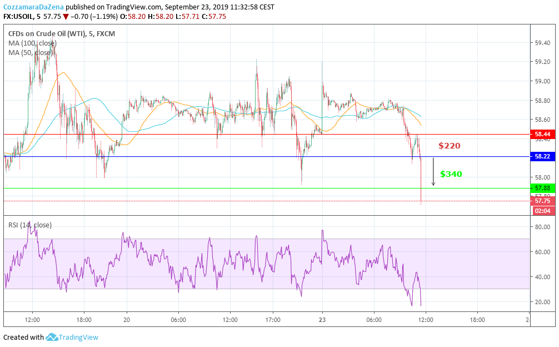Click the RSI 20.00 axis value

click(542, 302)
